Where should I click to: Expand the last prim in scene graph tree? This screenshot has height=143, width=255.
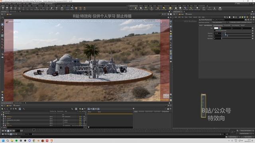[x=4, y=126]
